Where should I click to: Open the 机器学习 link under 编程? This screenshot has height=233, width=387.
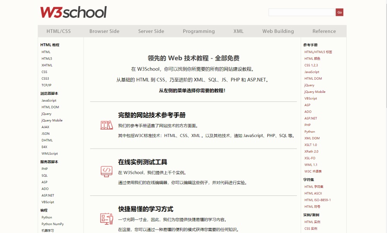click(48, 231)
